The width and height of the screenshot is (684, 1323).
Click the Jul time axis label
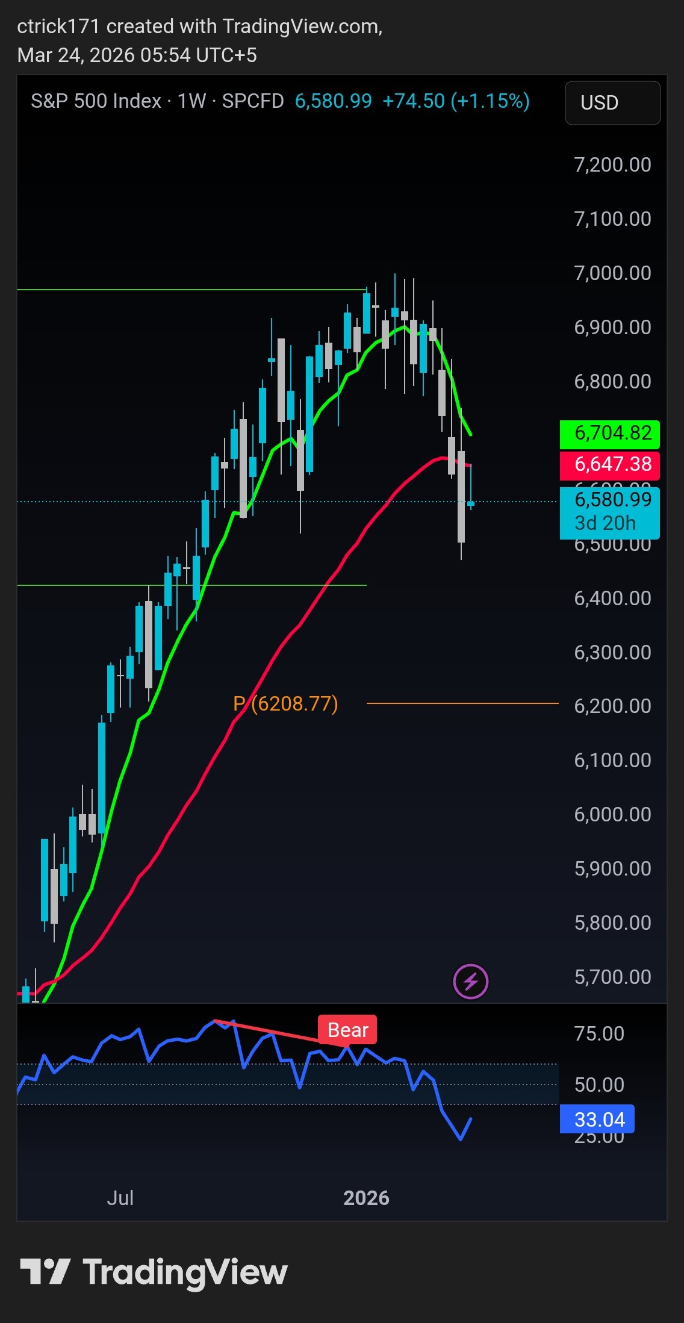(x=120, y=1198)
